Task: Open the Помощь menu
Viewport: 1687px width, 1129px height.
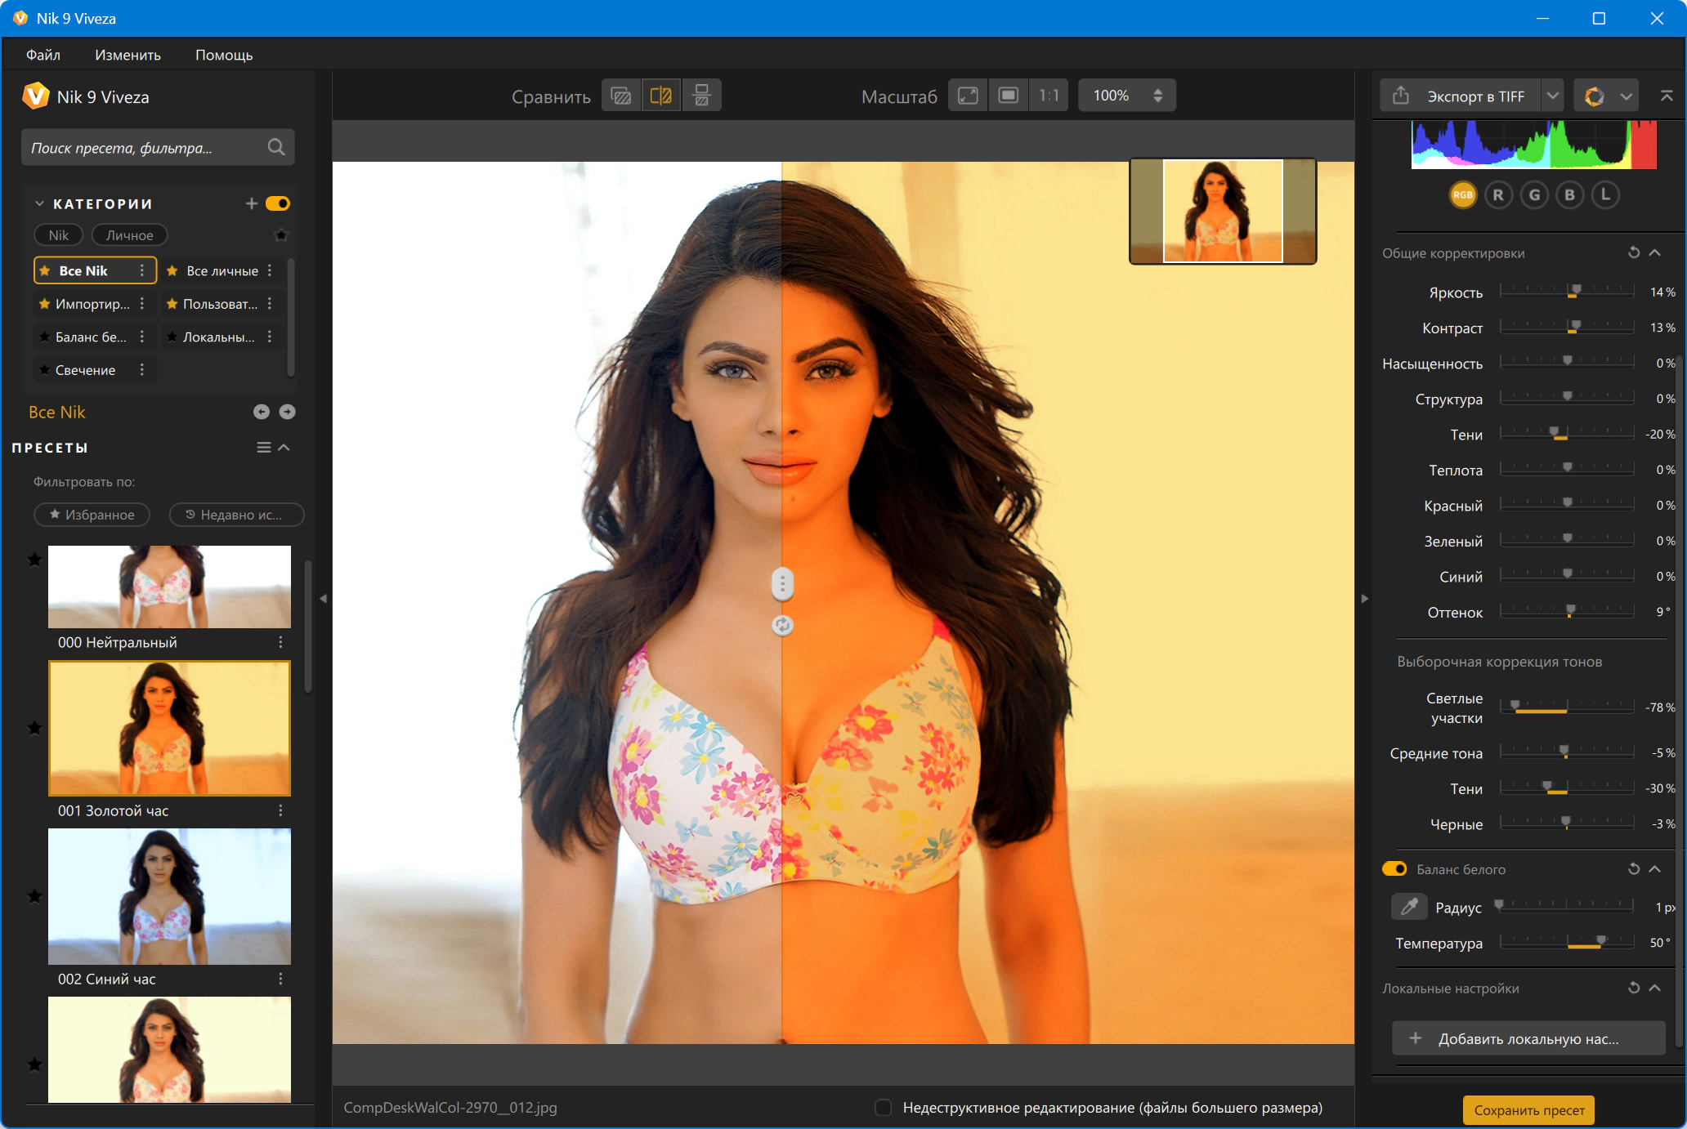Action: point(224,55)
